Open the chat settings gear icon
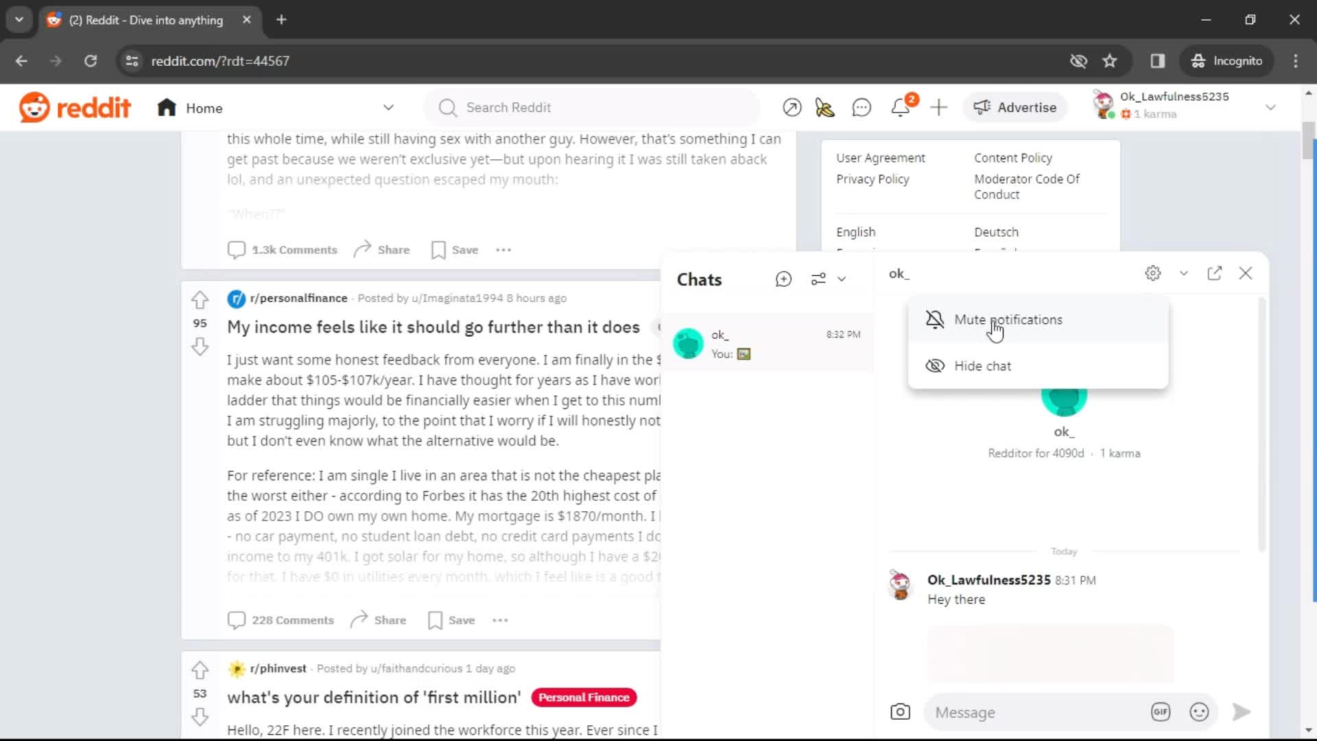This screenshot has height=741, width=1317. coord(1153,273)
